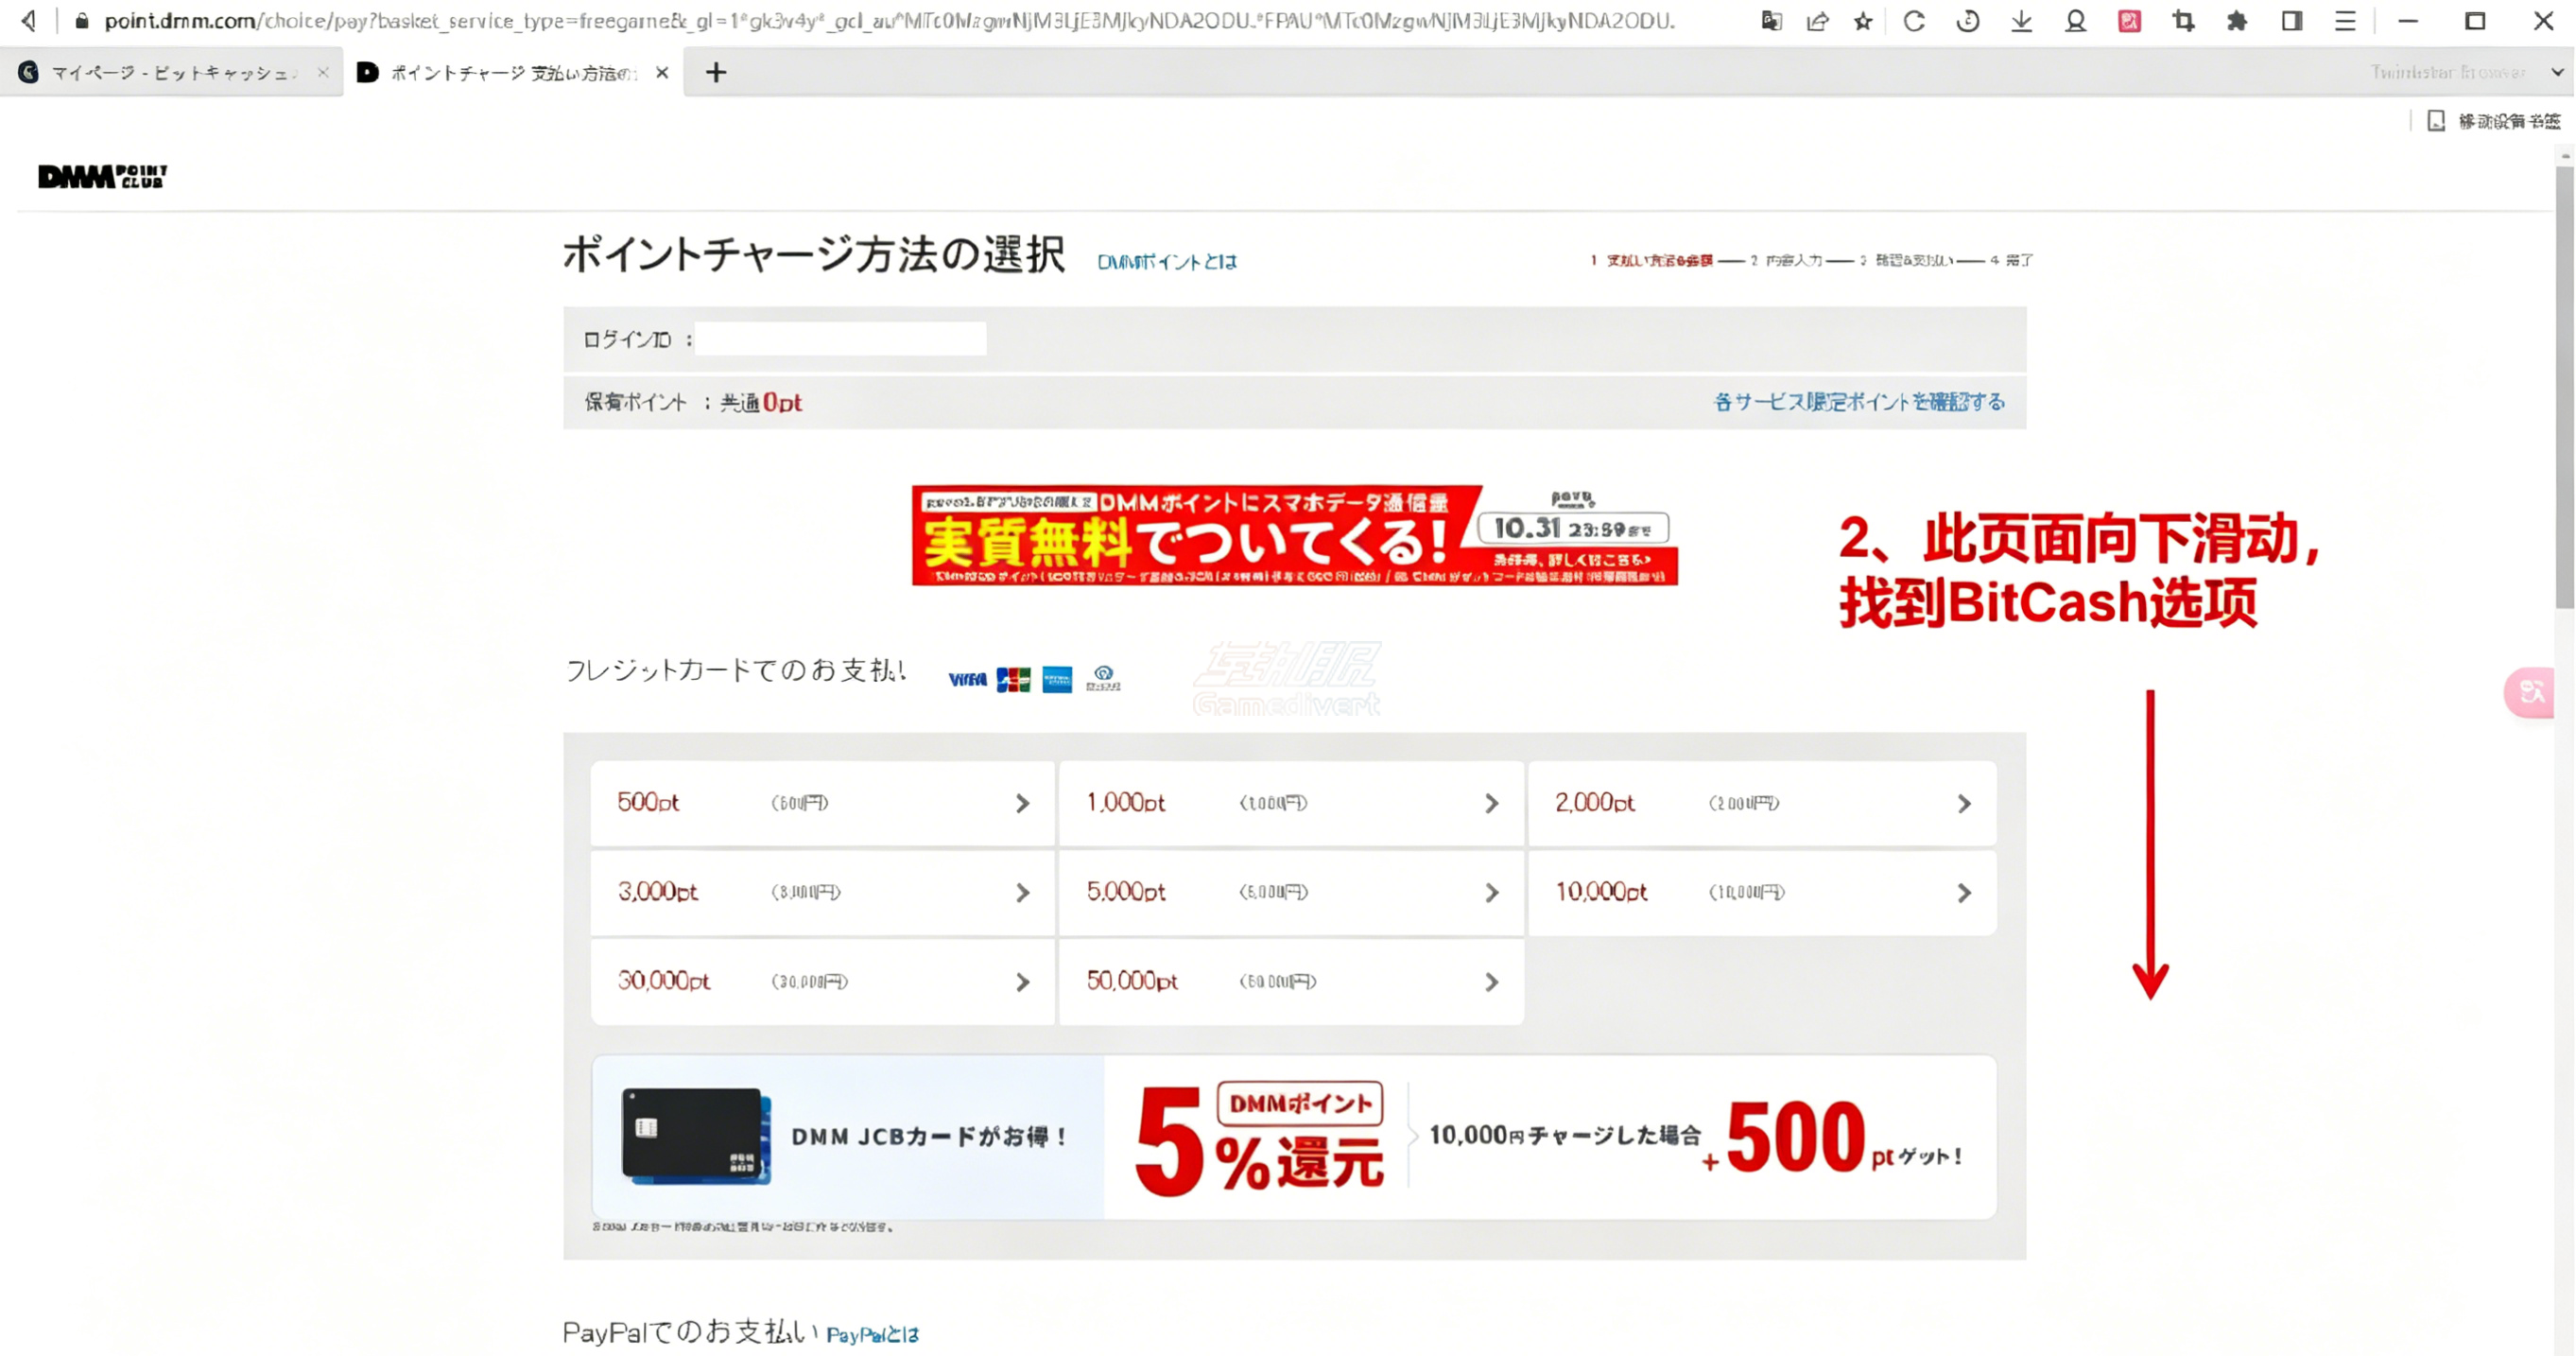
Task: Click the browser back arrow icon
Action: pos(29,21)
